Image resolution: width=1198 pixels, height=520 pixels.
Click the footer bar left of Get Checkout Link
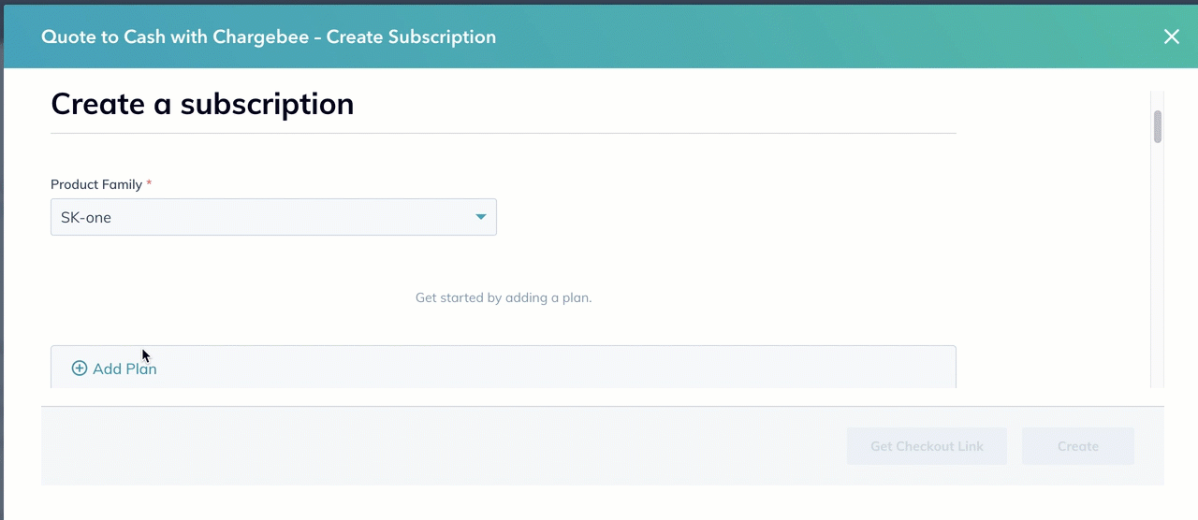pyautogui.click(x=421, y=446)
